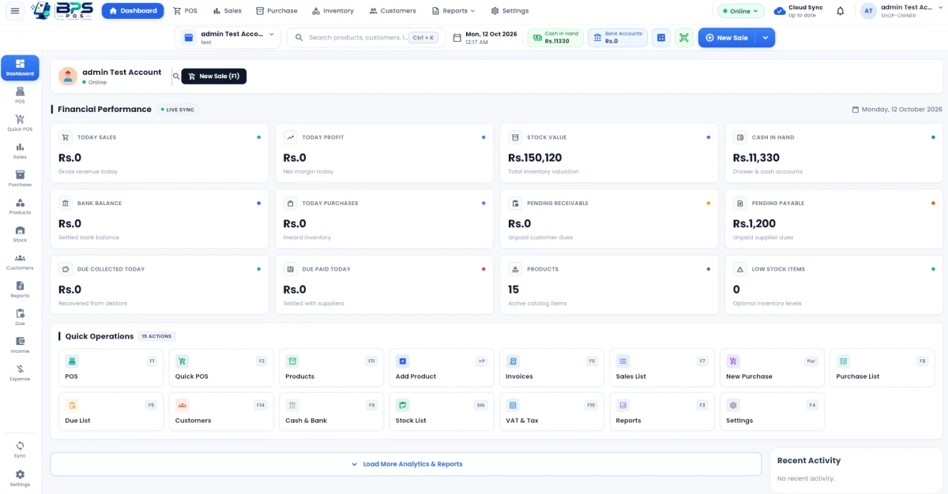Image resolution: width=948 pixels, height=494 pixels.
Task: Open the Invoices quick operation
Action: click(551, 368)
